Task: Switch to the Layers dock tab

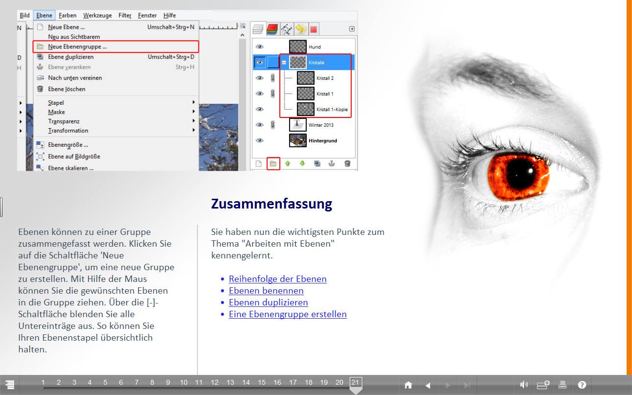Action: coord(258,29)
